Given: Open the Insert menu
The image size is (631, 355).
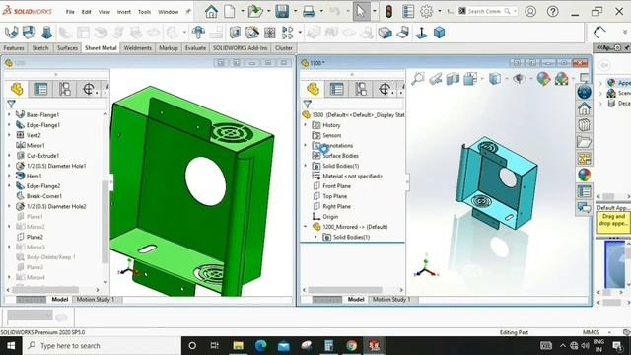Looking at the screenshot, I should 124,12.
